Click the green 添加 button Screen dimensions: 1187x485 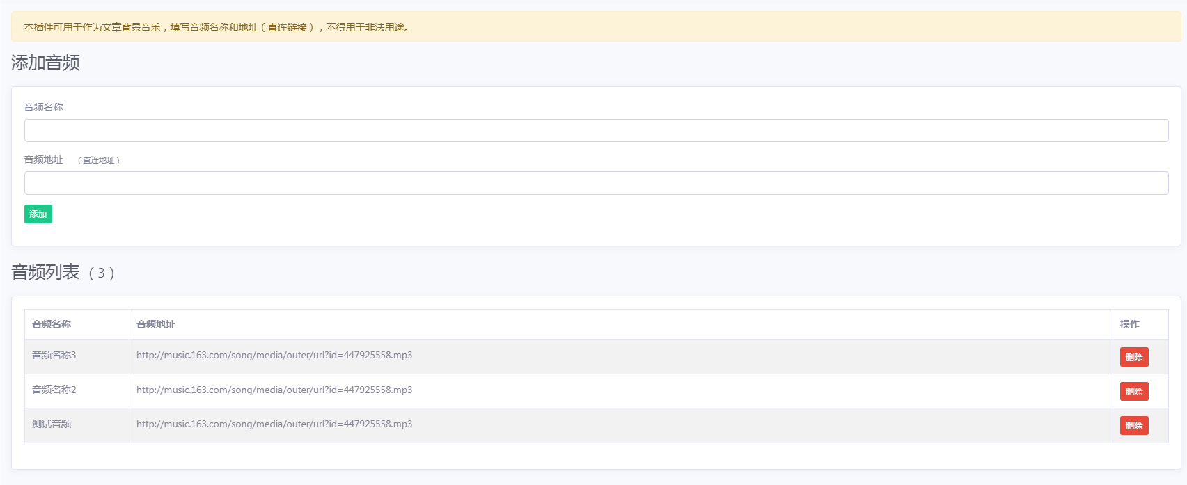[38, 214]
